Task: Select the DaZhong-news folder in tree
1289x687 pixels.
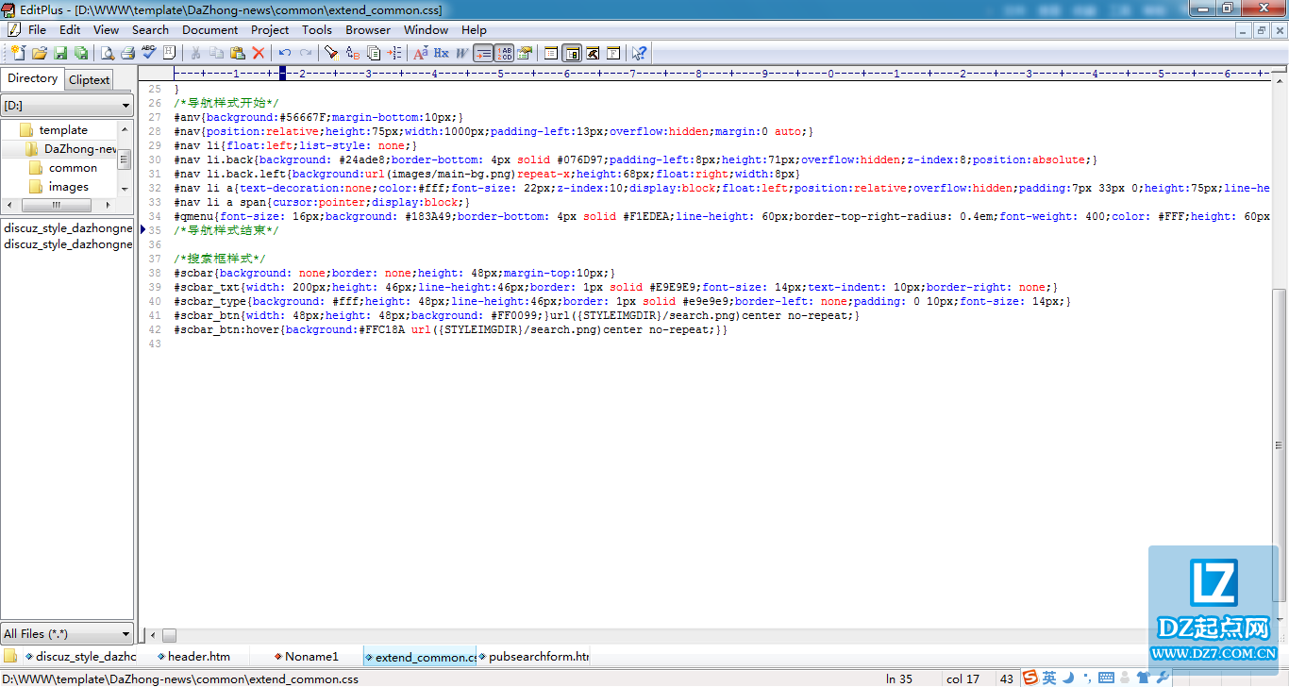Action: 79,148
